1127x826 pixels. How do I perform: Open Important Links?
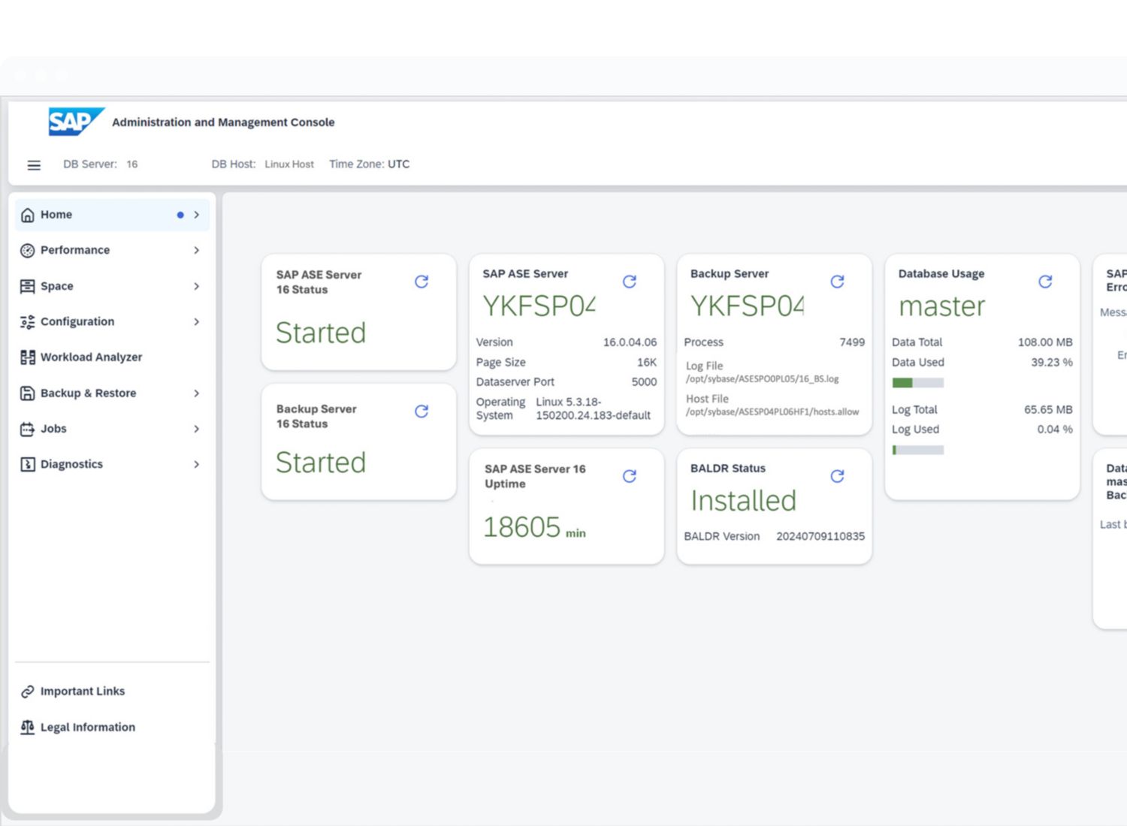pyautogui.click(x=82, y=692)
